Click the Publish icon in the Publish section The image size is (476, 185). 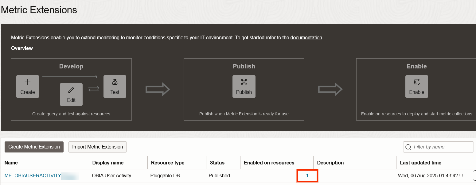point(244,86)
